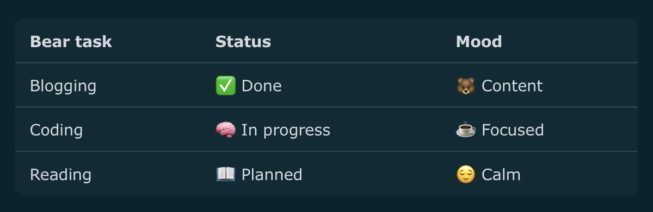Click the Calm mood text
The image size is (653, 212).
(501, 175)
